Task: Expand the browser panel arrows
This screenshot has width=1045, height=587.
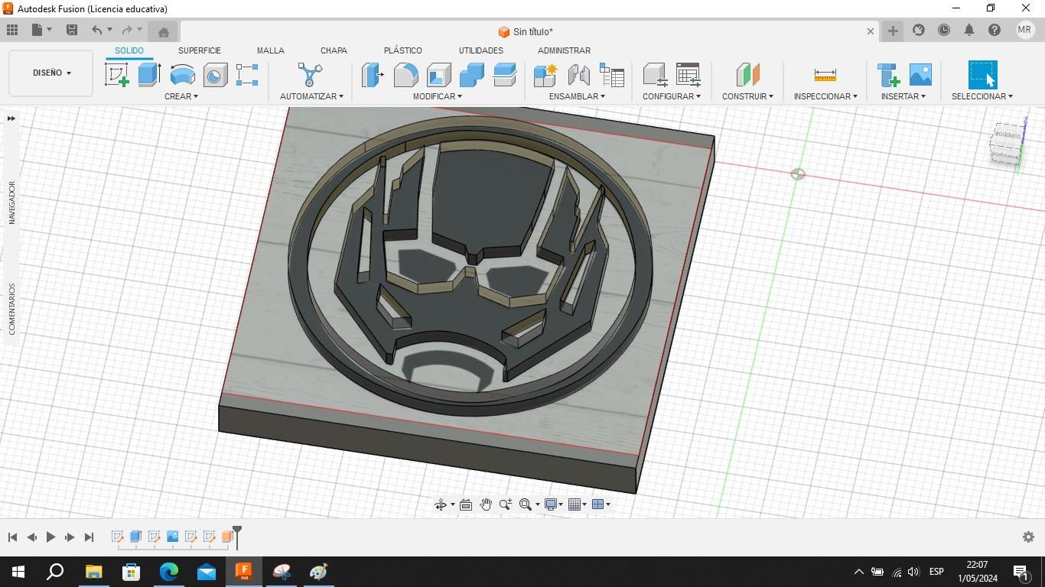Action: pyautogui.click(x=11, y=118)
